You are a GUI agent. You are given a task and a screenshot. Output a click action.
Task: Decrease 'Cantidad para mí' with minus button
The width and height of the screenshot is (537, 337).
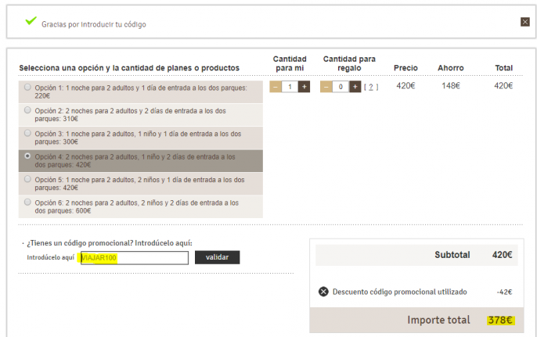tap(275, 87)
